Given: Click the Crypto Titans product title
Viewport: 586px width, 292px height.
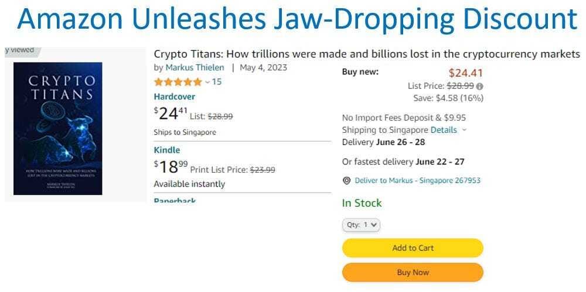Looking at the screenshot, I should pyautogui.click(x=366, y=54).
